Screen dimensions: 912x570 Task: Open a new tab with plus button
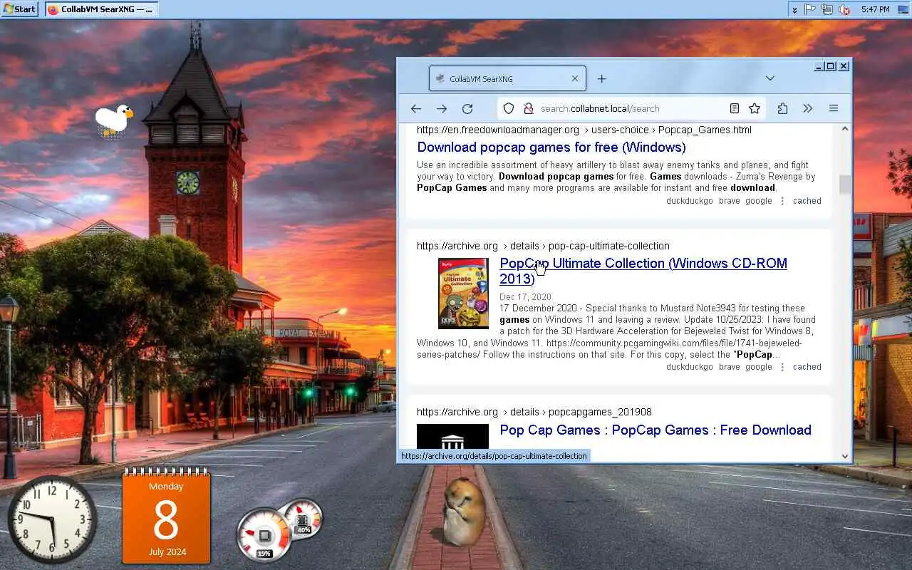pos(601,78)
